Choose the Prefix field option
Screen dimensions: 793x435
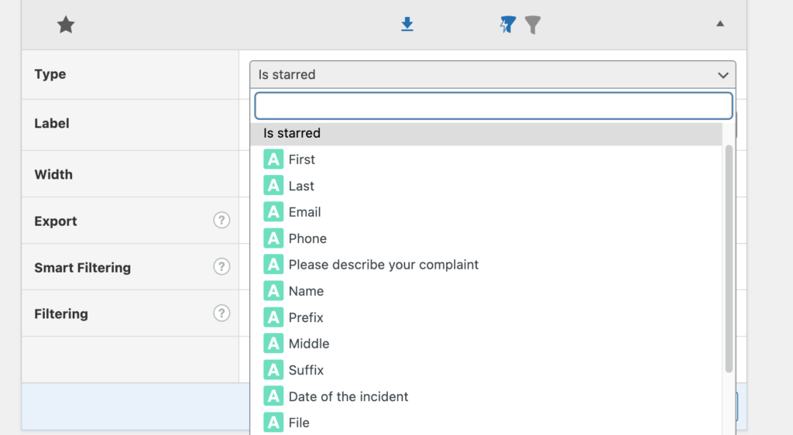(306, 317)
